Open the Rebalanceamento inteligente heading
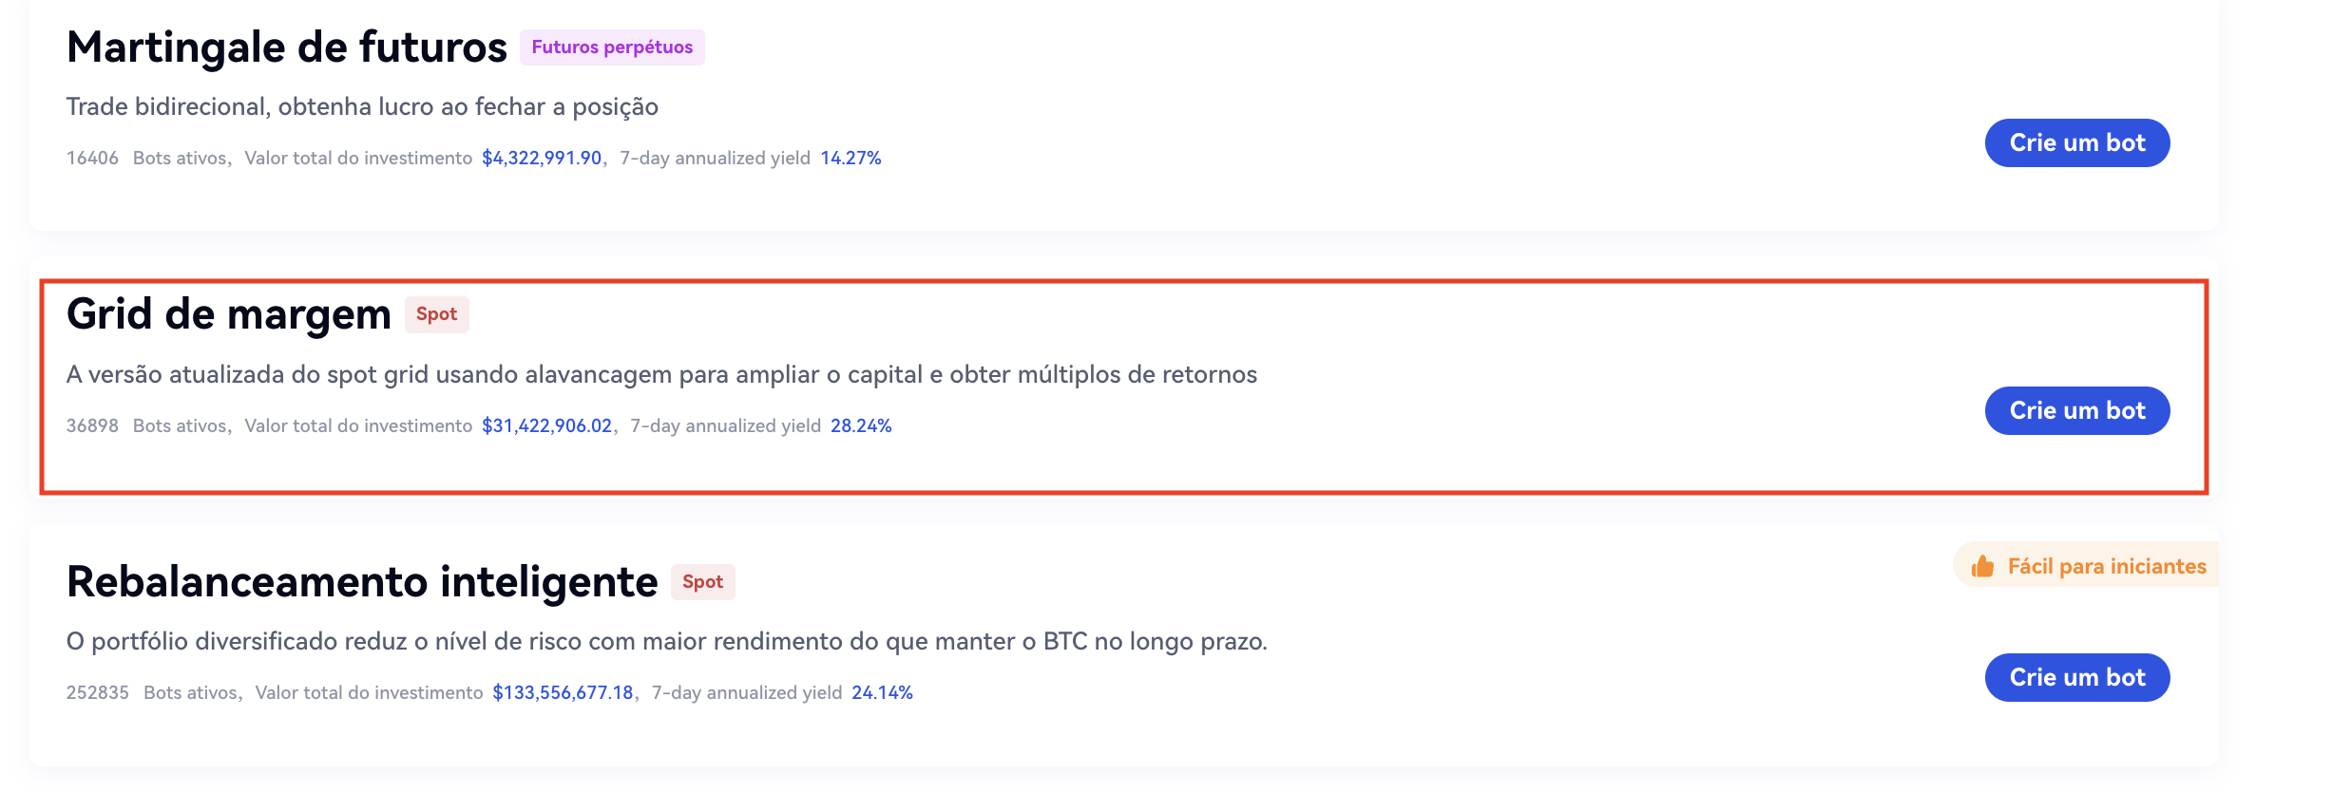 point(361,582)
